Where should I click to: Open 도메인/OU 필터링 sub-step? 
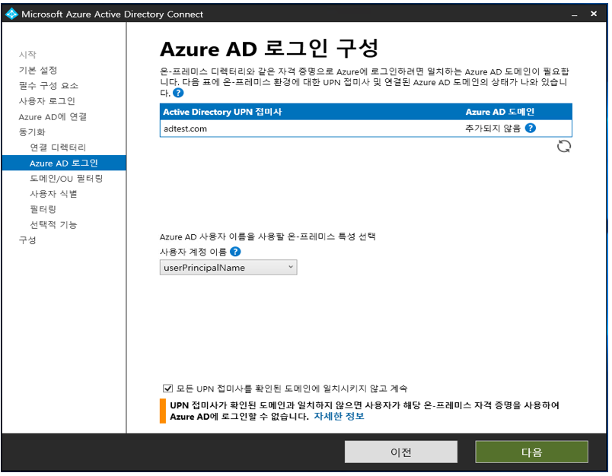pos(66,178)
